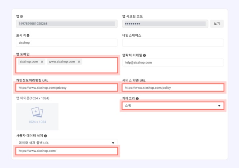Viewport: 239px width, 168px height.
Task: Click the empty 네임스페이스 field
Action: [173, 43]
